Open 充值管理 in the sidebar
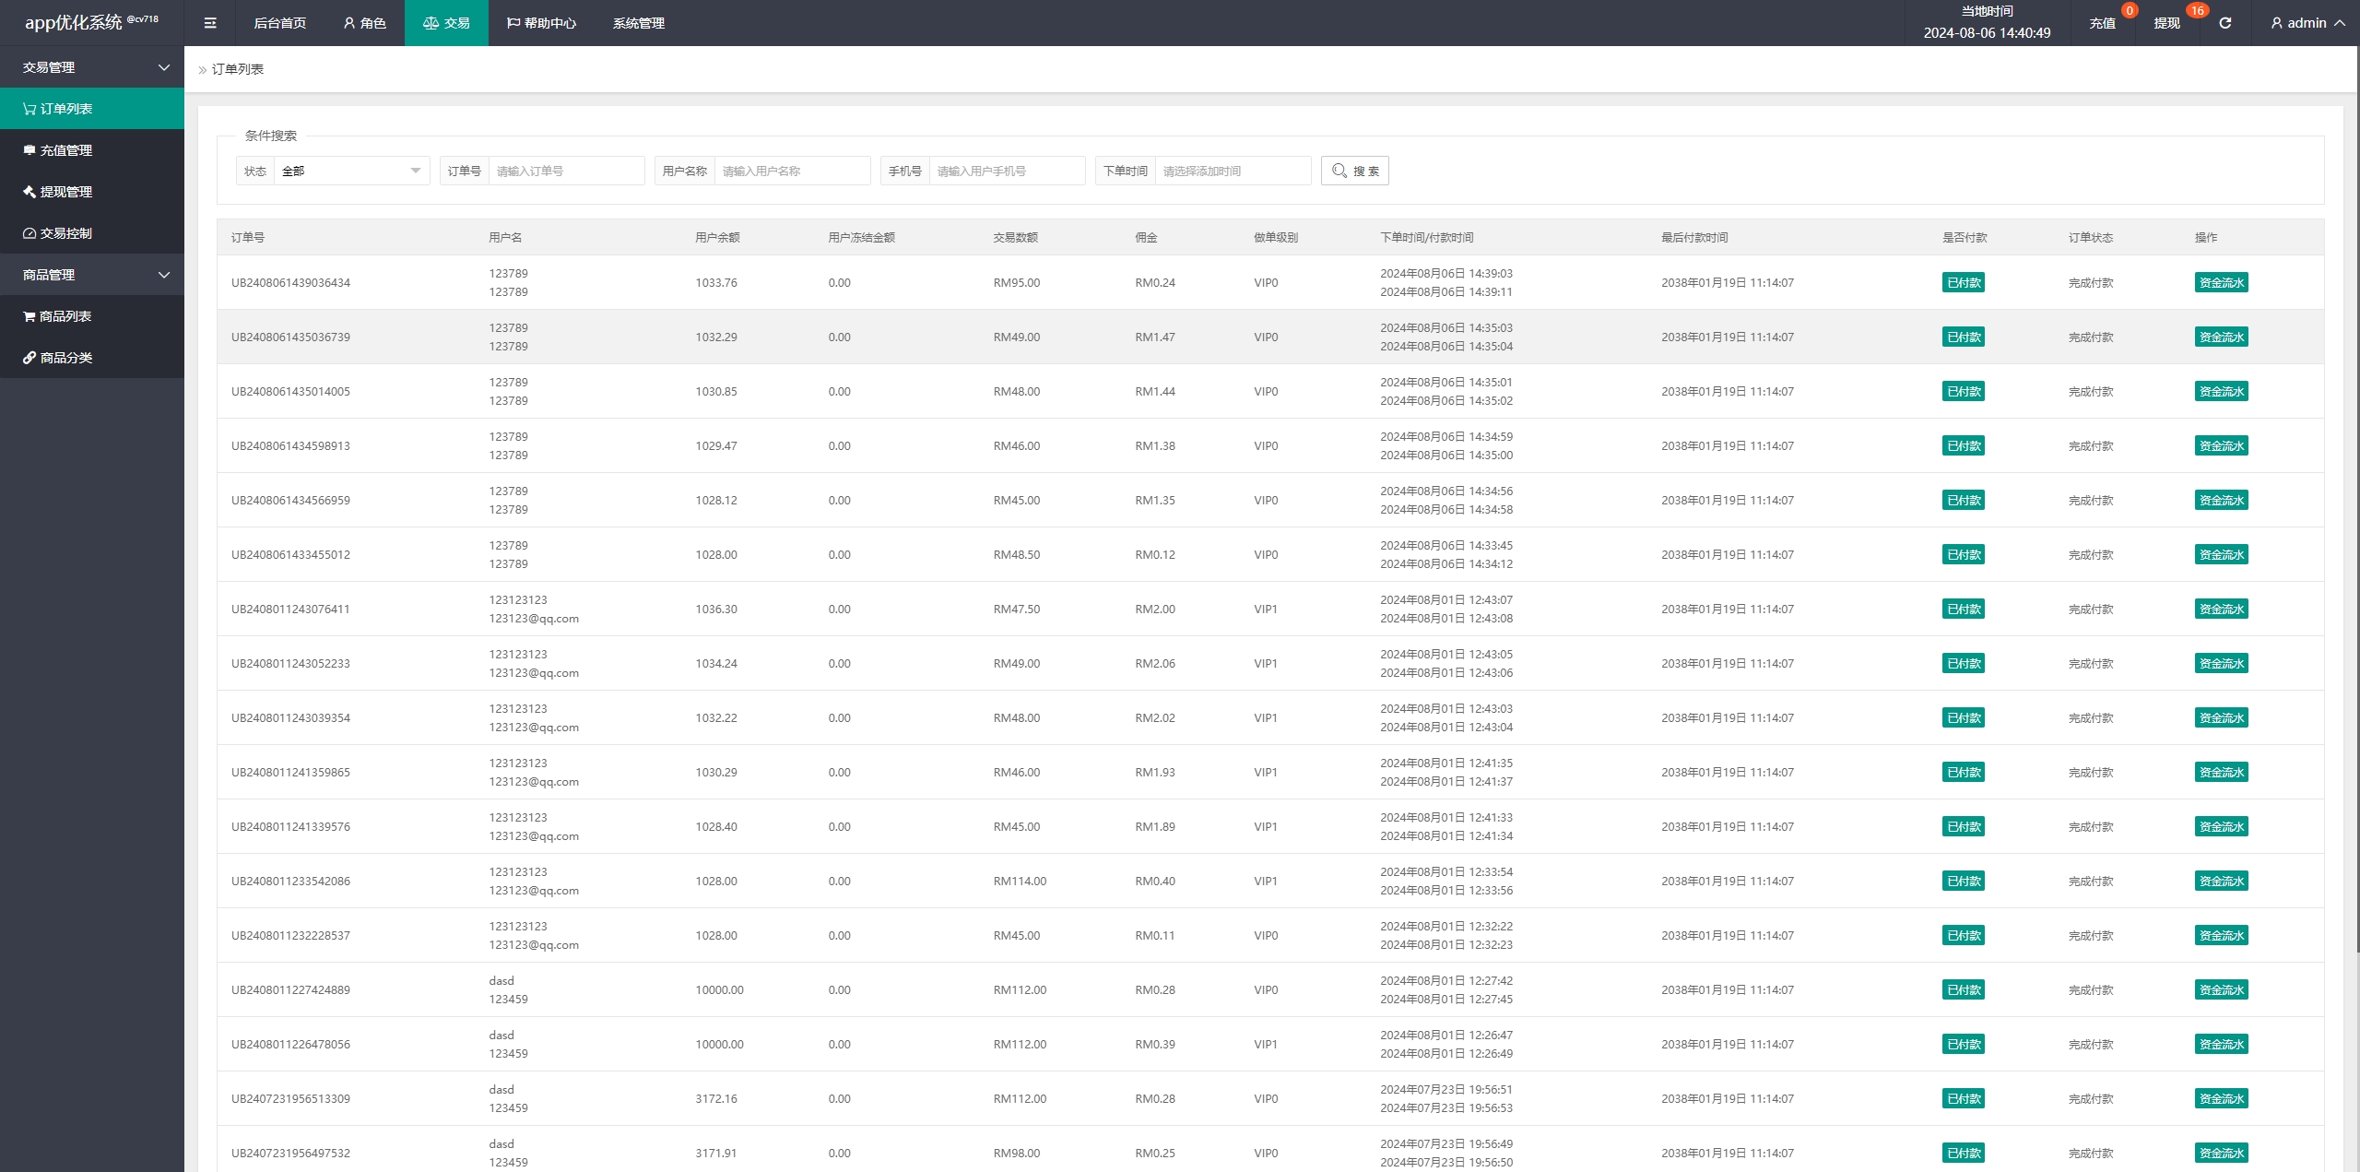The width and height of the screenshot is (2360, 1172). point(92,150)
